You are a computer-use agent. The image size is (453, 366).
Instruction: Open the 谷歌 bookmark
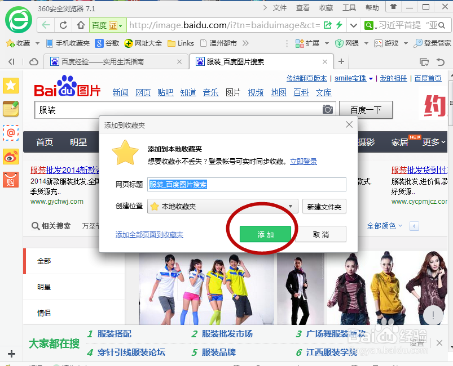(107, 43)
